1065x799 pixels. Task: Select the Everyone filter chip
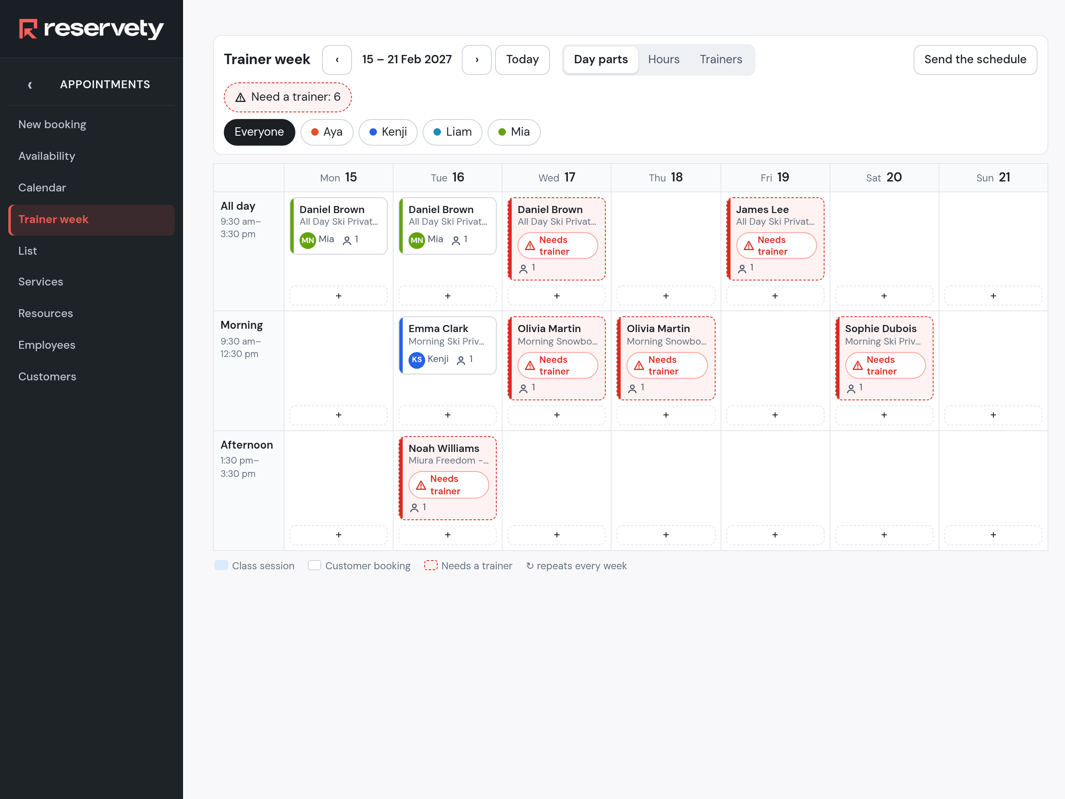click(x=259, y=132)
